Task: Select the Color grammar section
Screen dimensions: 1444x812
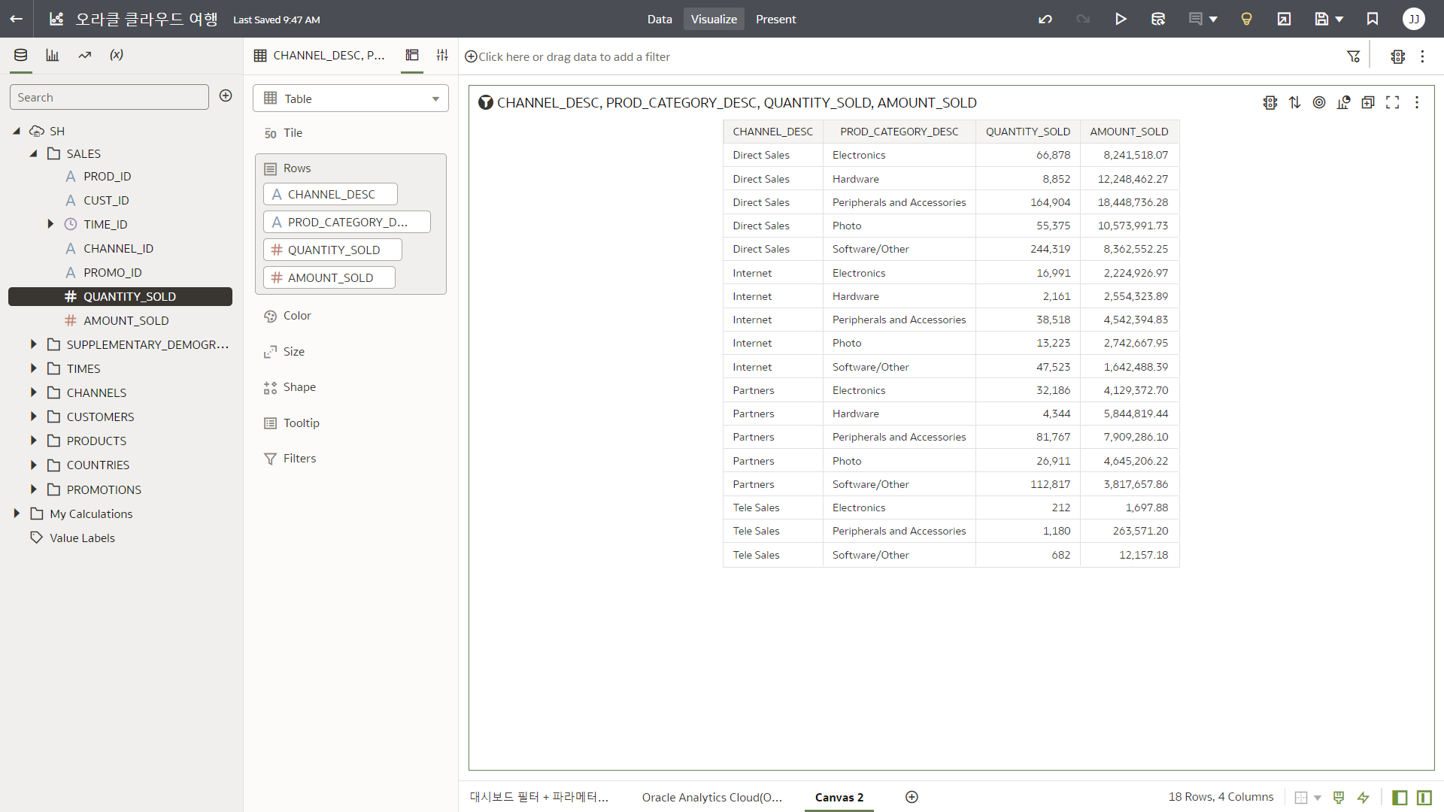Action: [x=297, y=316]
